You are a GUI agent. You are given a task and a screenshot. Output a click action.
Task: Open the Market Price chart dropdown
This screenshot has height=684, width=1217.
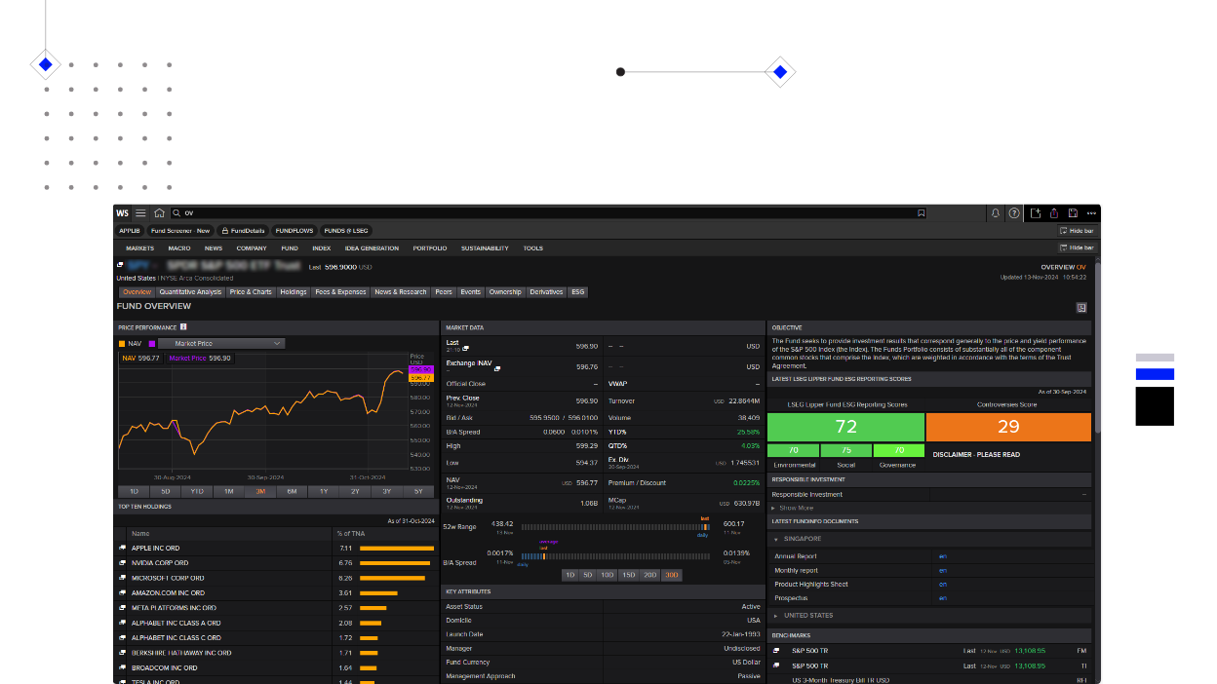coord(219,343)
